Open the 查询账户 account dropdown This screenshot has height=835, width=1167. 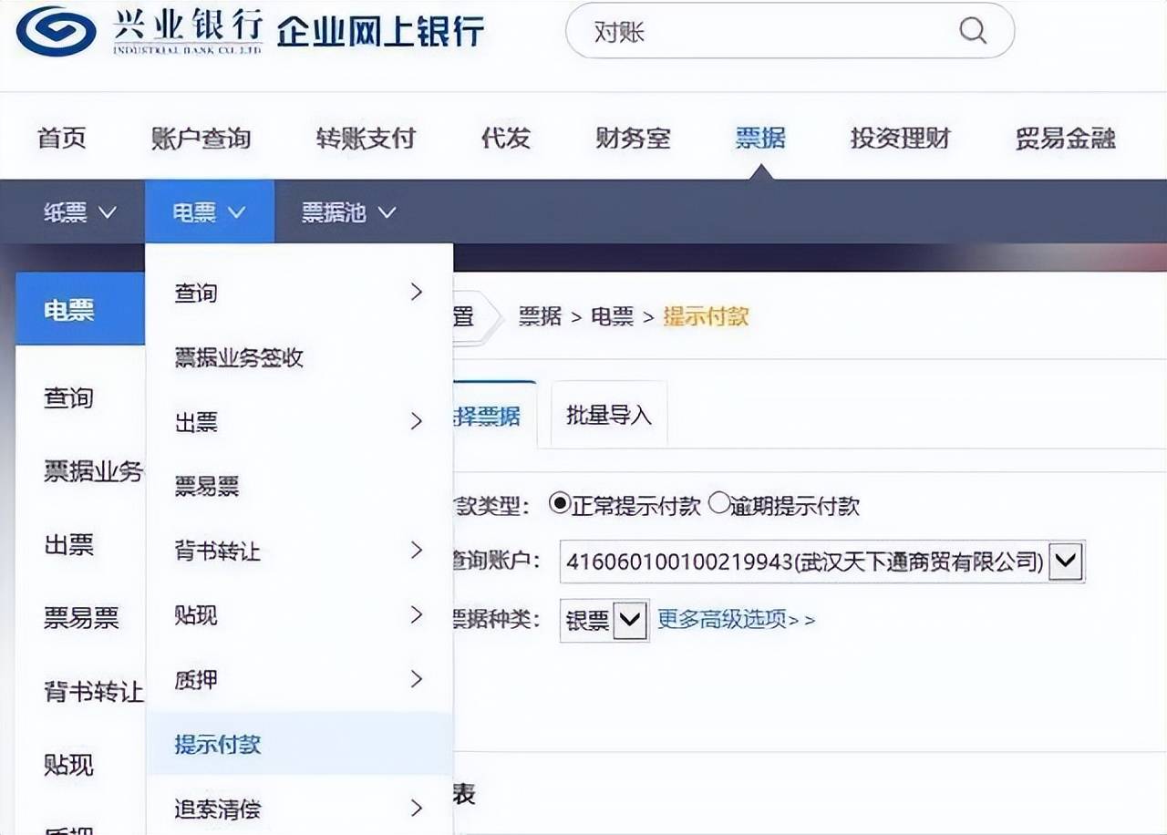pos(1065,562)
